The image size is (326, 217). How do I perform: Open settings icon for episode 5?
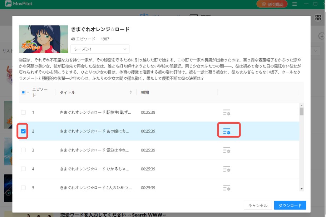[227, 188]
